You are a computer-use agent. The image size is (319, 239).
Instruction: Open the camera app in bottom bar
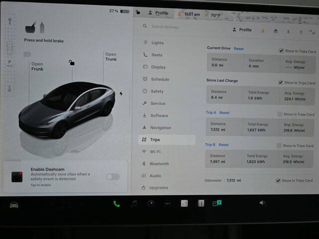[x=151, y=204]
